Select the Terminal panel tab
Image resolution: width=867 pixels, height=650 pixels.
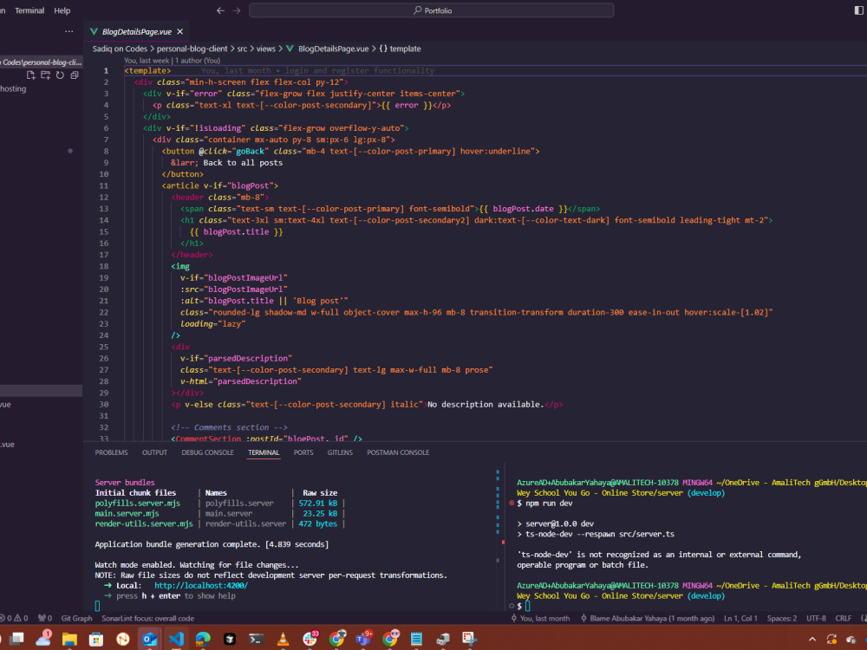(264, 452)
